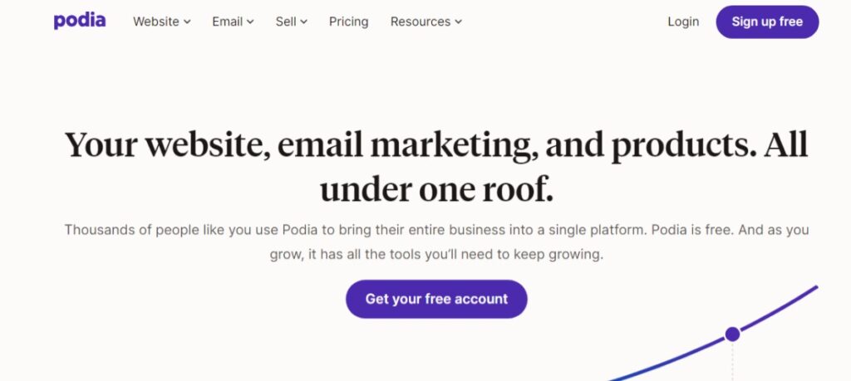Open the Email navigation menu

tap(233, 22)
